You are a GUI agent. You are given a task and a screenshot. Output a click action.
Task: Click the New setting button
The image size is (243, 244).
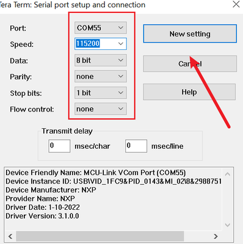(190, 34)
